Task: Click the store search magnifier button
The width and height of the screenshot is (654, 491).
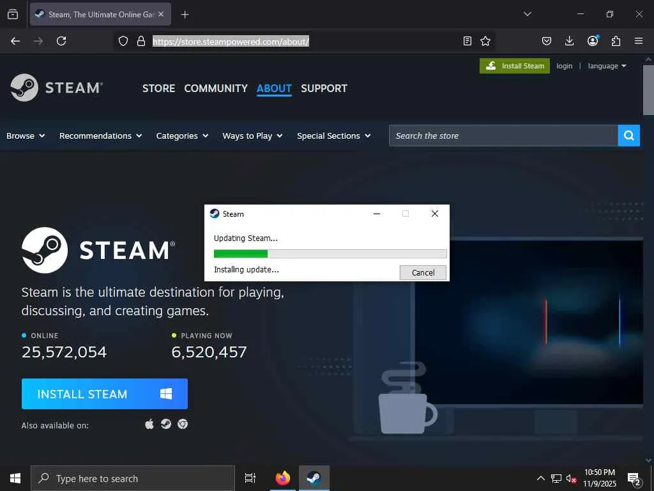Action: pos(629,136)
